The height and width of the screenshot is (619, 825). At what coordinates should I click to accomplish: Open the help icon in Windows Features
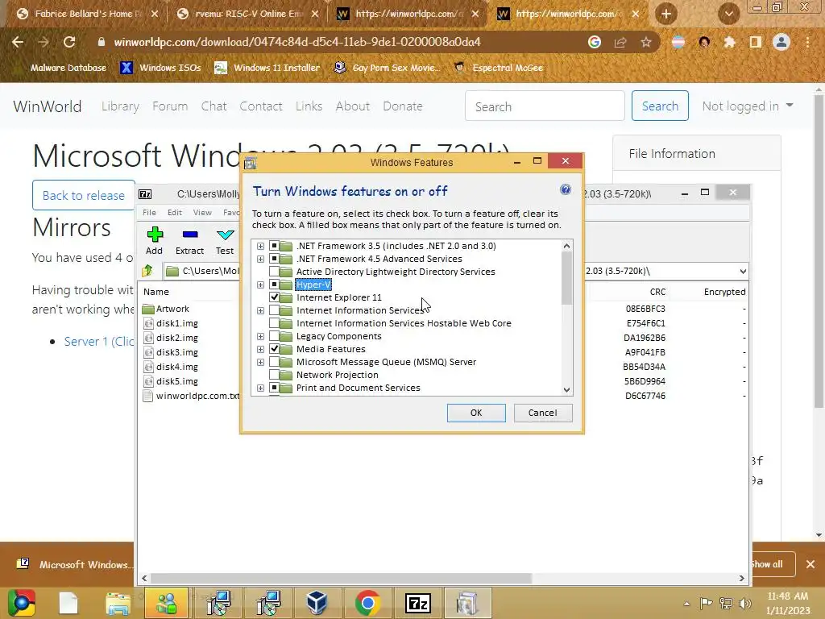[x=565, y=190]
